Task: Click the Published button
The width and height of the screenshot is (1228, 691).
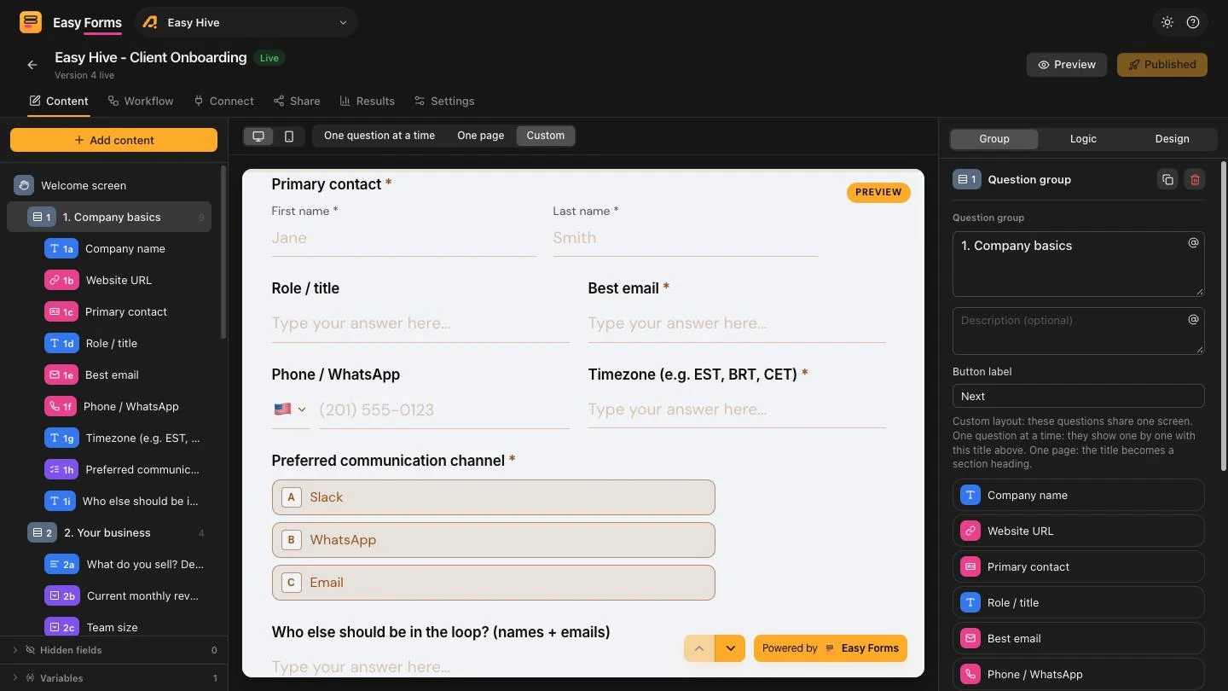Action: 1162,64
